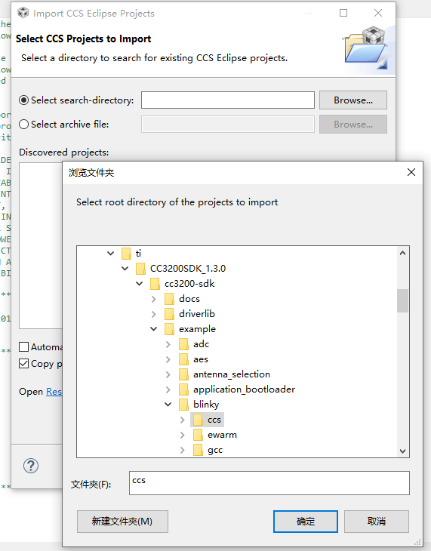Click Browse for search-directory
Image resolution: width=431 pixels, height=551 pixels.
point(353,100)
